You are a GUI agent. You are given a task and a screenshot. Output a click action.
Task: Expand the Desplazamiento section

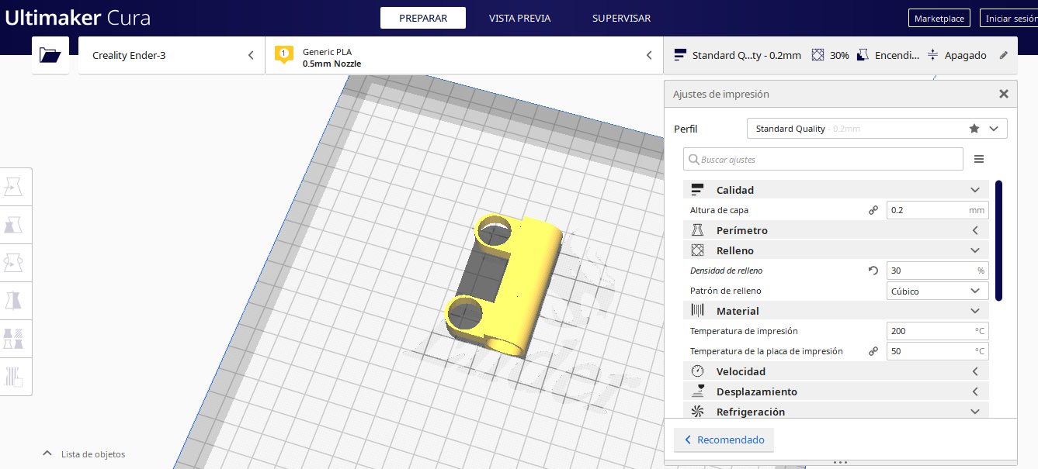(x=975, y=391)
